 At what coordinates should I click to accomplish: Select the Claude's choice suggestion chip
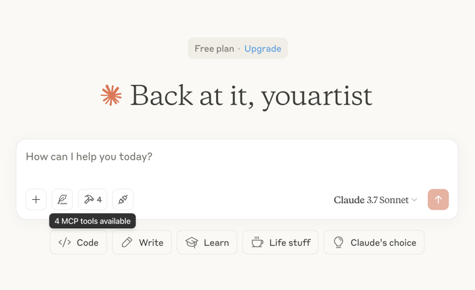click(x=374, y=242)
